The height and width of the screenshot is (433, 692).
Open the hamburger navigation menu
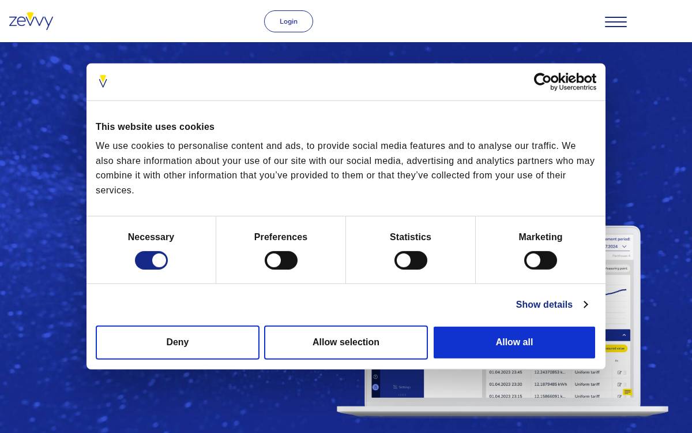point(616,22)
